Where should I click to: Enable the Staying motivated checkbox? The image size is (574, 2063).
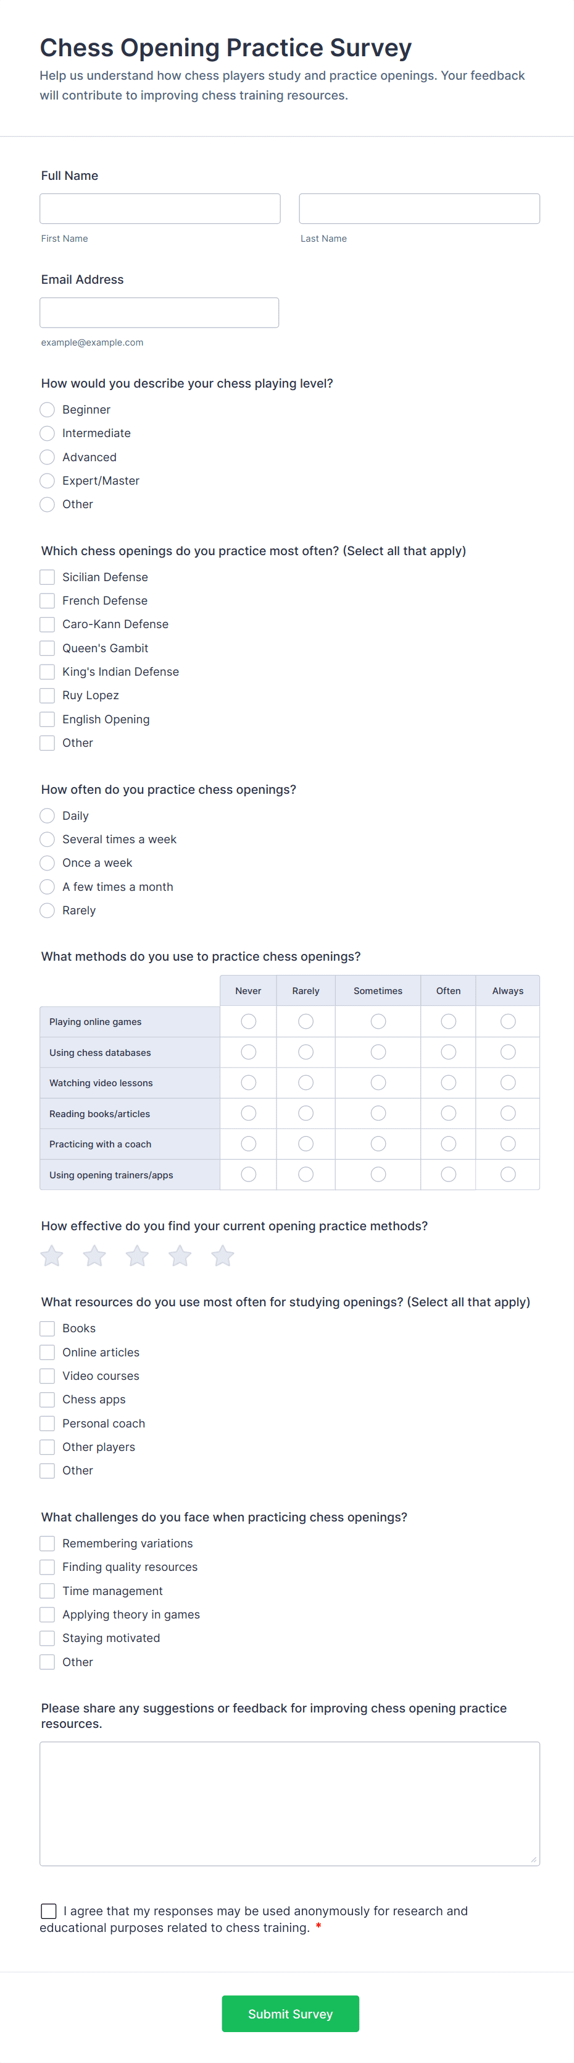47,1638
